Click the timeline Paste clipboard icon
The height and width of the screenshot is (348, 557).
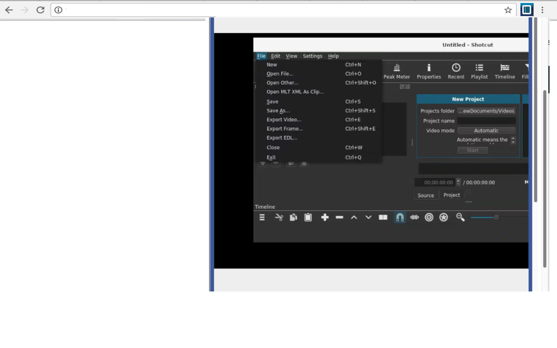[308, 217]
